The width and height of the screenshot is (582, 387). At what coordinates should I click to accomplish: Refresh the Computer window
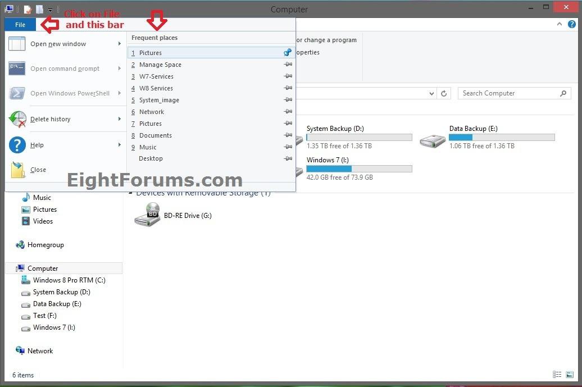click(x=444, y=93)
